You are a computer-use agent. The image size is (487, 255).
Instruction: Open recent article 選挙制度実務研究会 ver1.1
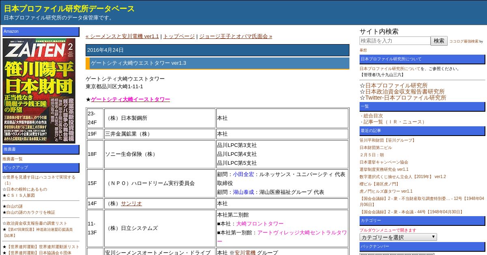click(384, 170)
